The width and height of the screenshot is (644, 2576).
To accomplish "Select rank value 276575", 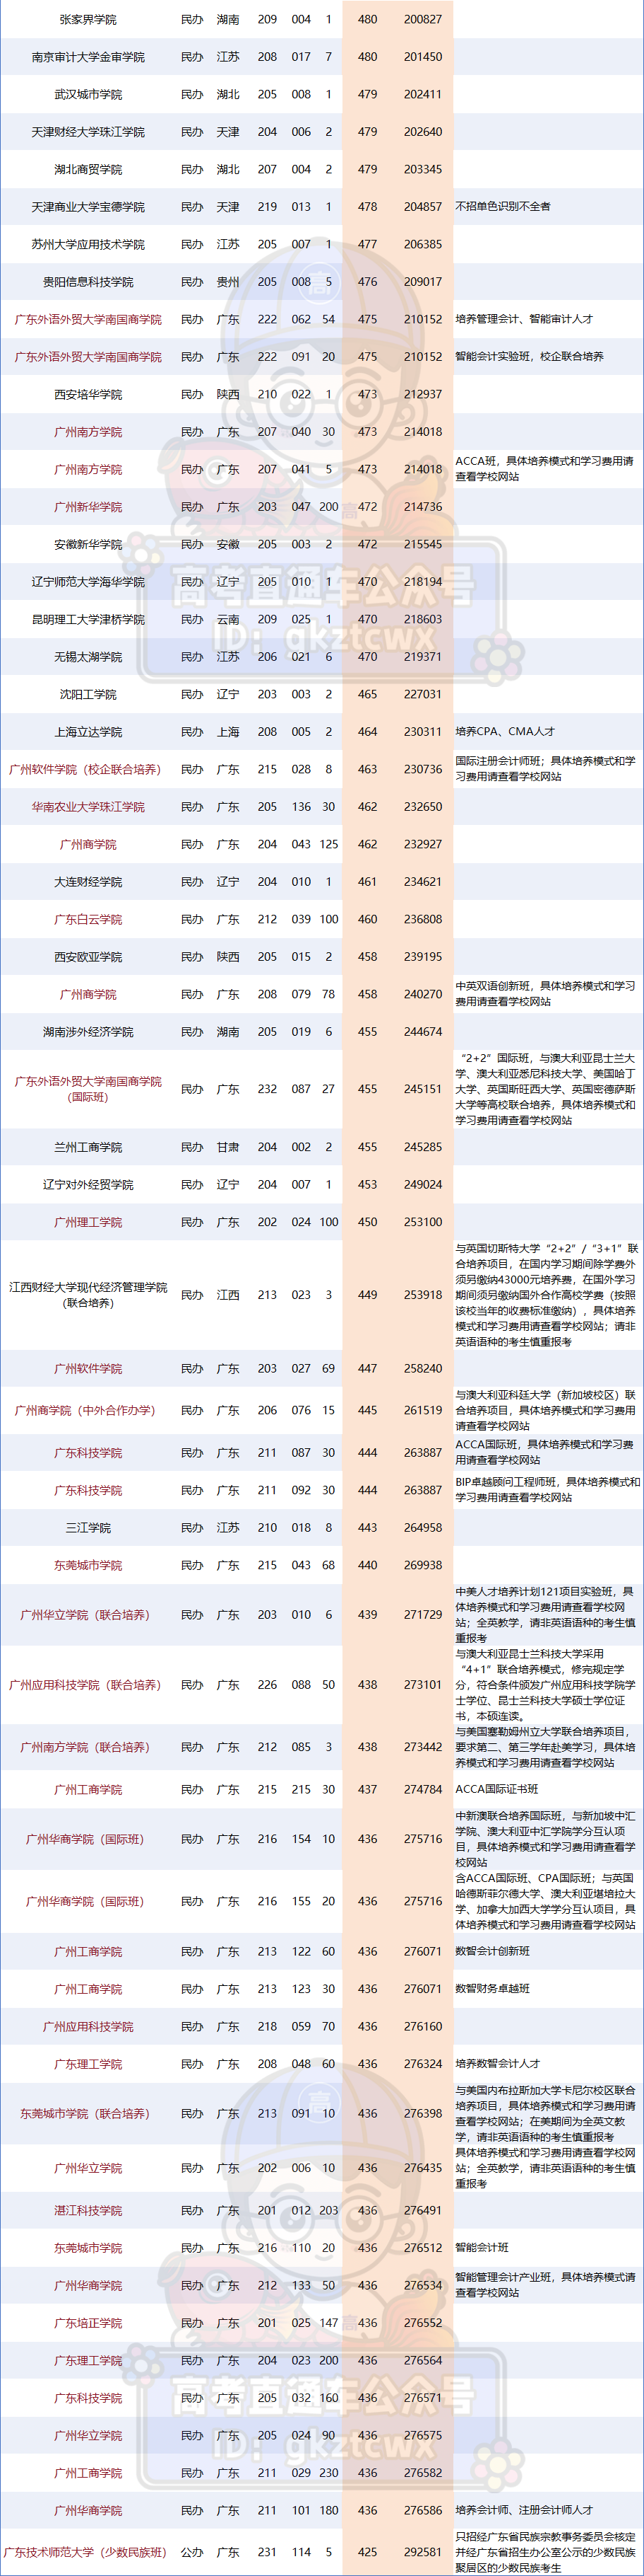I will point(422,2435).
